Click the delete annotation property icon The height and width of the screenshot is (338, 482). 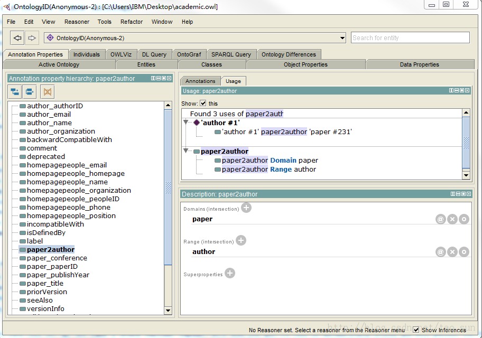tap(48, 91)
